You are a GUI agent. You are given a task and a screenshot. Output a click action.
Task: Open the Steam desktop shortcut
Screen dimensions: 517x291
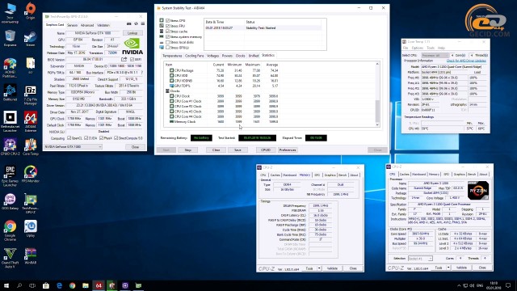pyautogui.click(x=31, y=38)
